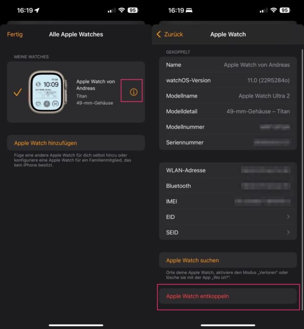Select the Seriennummer row

pos(228,142)
